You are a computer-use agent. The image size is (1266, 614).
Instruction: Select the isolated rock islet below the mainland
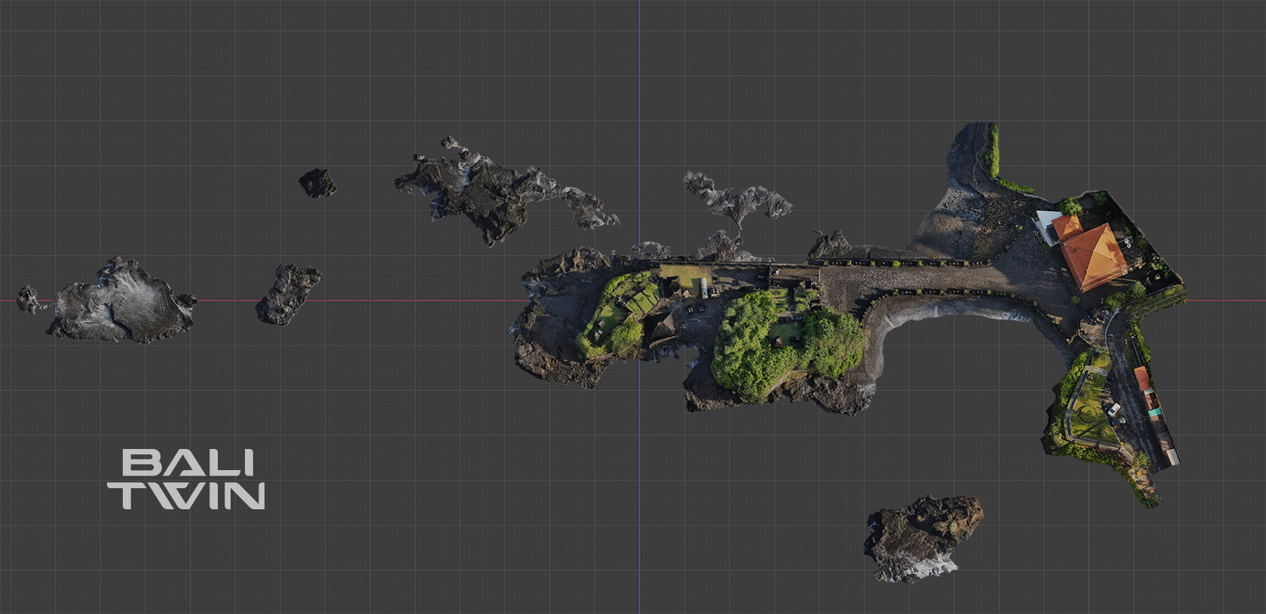[925, 538]
